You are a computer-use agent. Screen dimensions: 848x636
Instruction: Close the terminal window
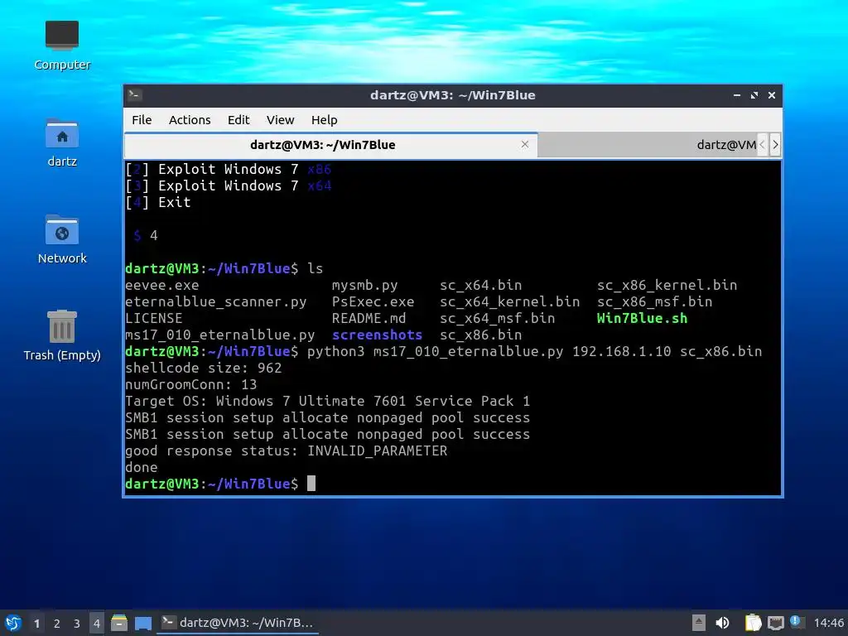coord(772,95)
